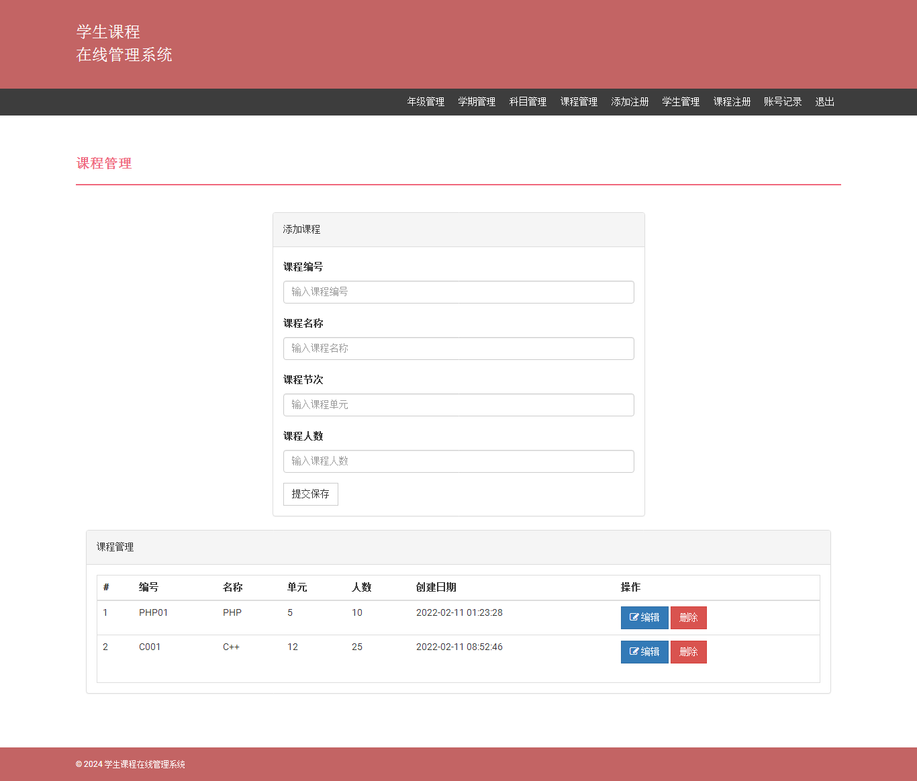Click the edit pencil icon for C001

(x=634, y=651)
